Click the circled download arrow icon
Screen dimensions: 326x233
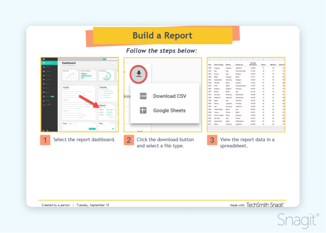point(139,74)
